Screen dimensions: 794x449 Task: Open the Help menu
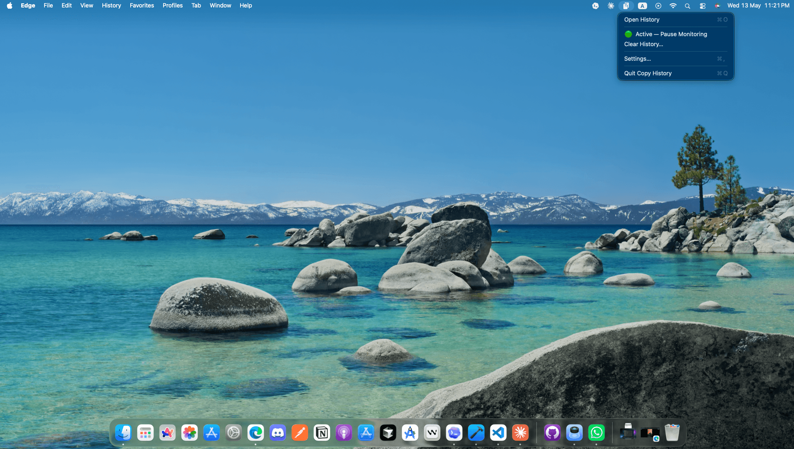pyautogui.click(x=246, y=5)
